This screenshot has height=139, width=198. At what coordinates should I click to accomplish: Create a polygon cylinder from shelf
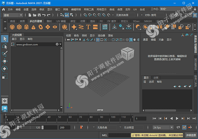(x=26, y=27)
